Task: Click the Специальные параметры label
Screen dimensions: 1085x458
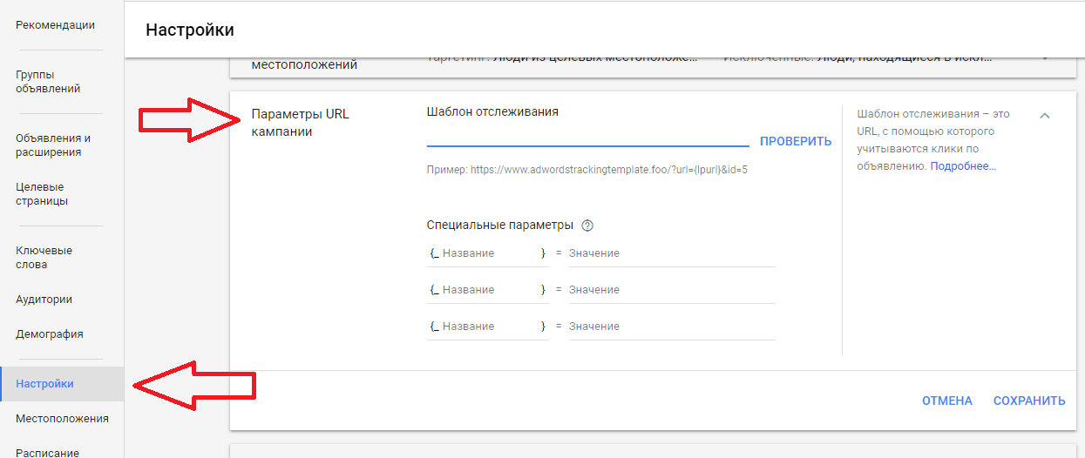Action: pyautogui.click(x=500, y=225)
